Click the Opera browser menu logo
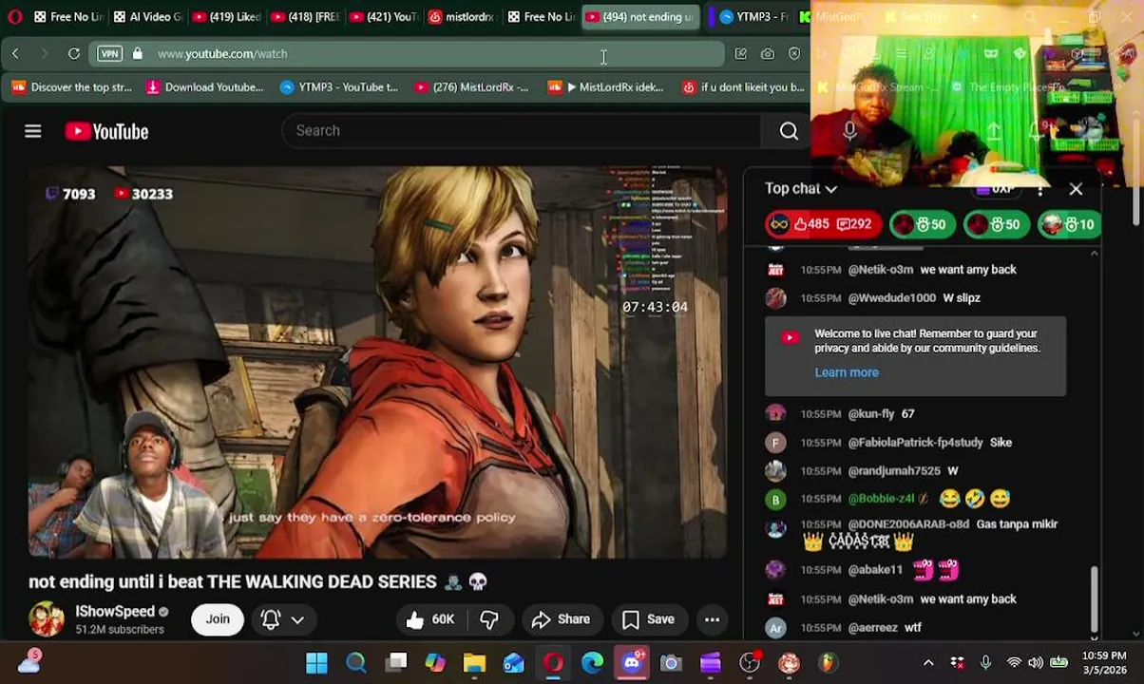The image size is (1144, 684). [x=14, y=16]
